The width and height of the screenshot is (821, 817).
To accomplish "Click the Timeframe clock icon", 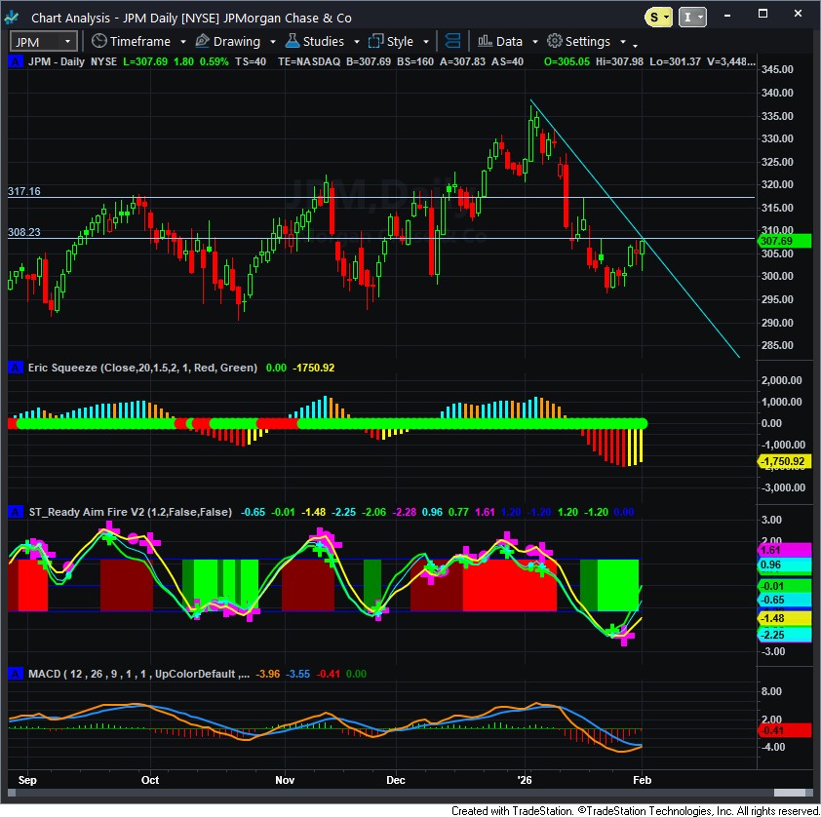I will [x=98, y=41].
